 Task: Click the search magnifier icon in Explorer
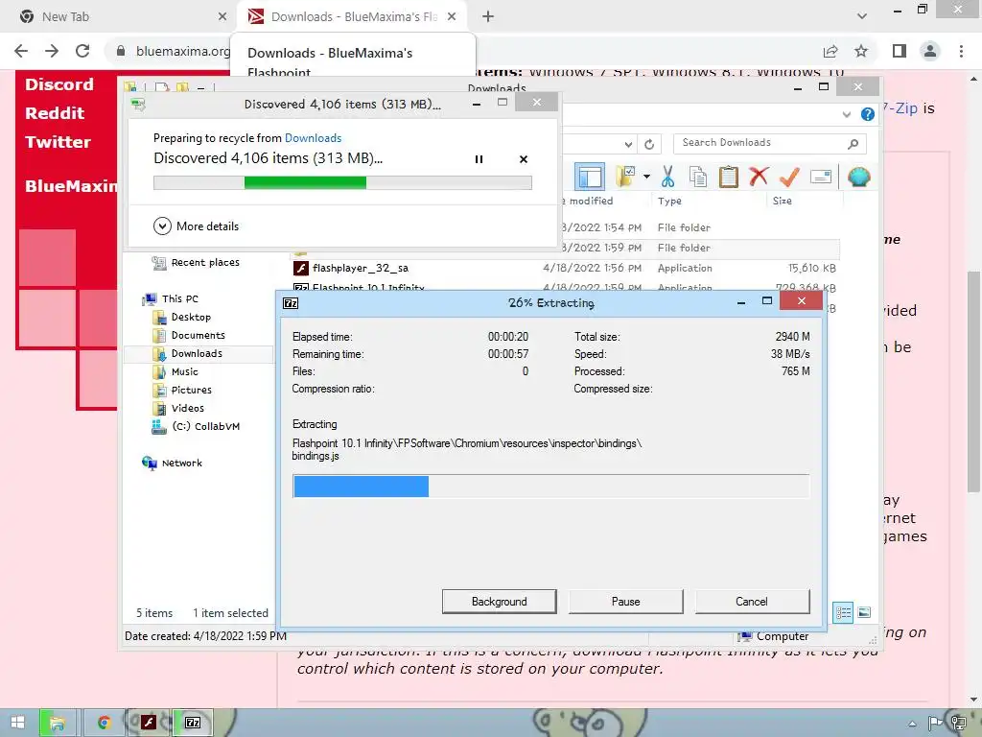tap(853, 144)
